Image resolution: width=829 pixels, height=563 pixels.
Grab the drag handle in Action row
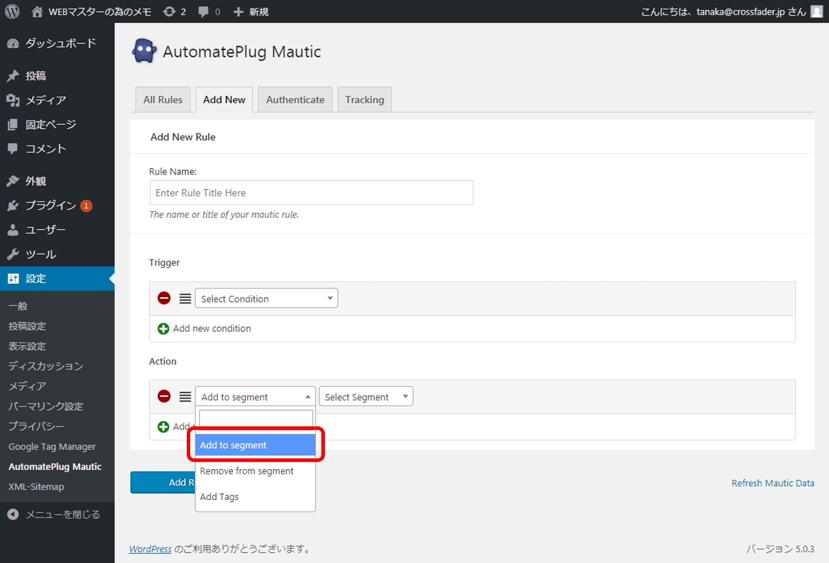coord(185,397)
